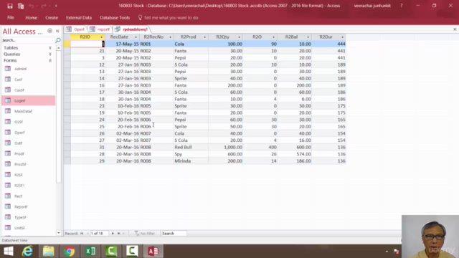The width and height of the screenshot is (459, 258).
Task: Click the magnifier icon in the navigation search
Action: coord(58,40)
